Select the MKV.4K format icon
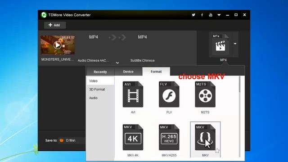This screenshot has height=162, width=288. tap(133, 137)
